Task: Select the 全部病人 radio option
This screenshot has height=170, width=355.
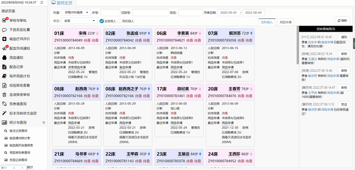Action: click(x=102, y=21)
